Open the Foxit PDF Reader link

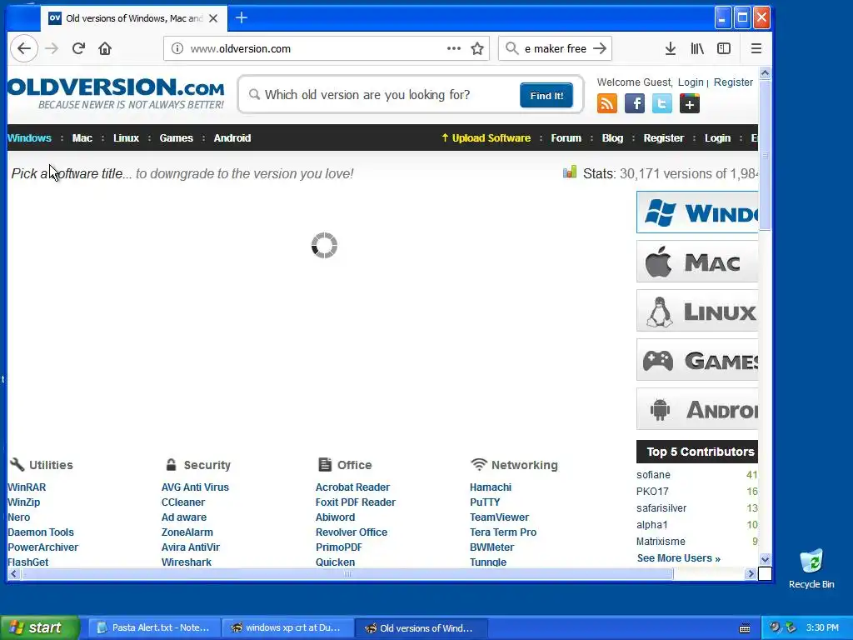pyautogui.click(x=356, y=502)
